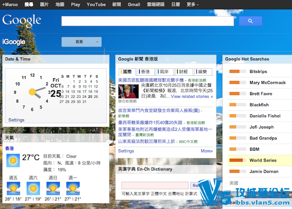The image size is (292, 209).
Task: Open headline 墨西哥糖果廠爆炸1死40傷20失蹤
Action: click(x=150, y=123)
